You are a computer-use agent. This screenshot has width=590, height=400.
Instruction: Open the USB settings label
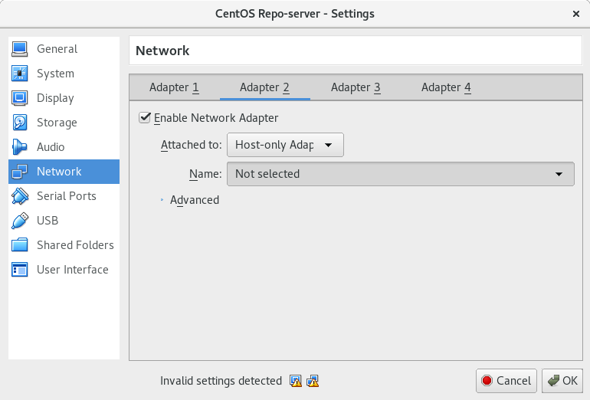(48, 221)
